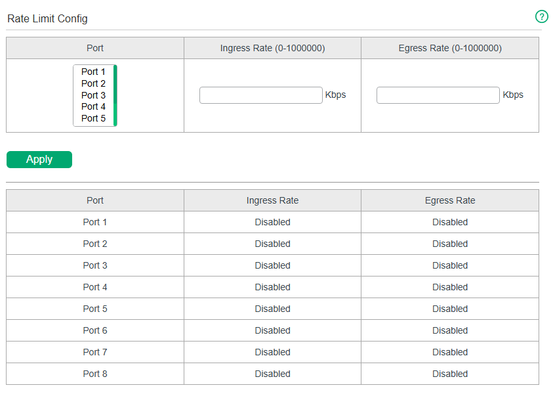
Task: Click Port 6 ingress rate Disabled value
Action: click(x=272, y=330)
